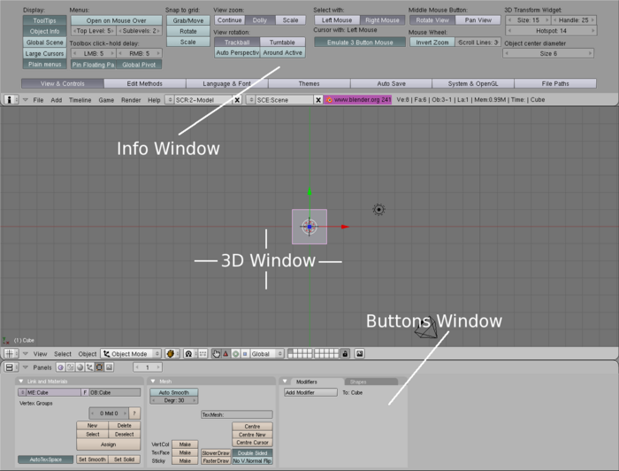Open the Object Mode dropdown
Screen dimensions: 619x471
131,353
